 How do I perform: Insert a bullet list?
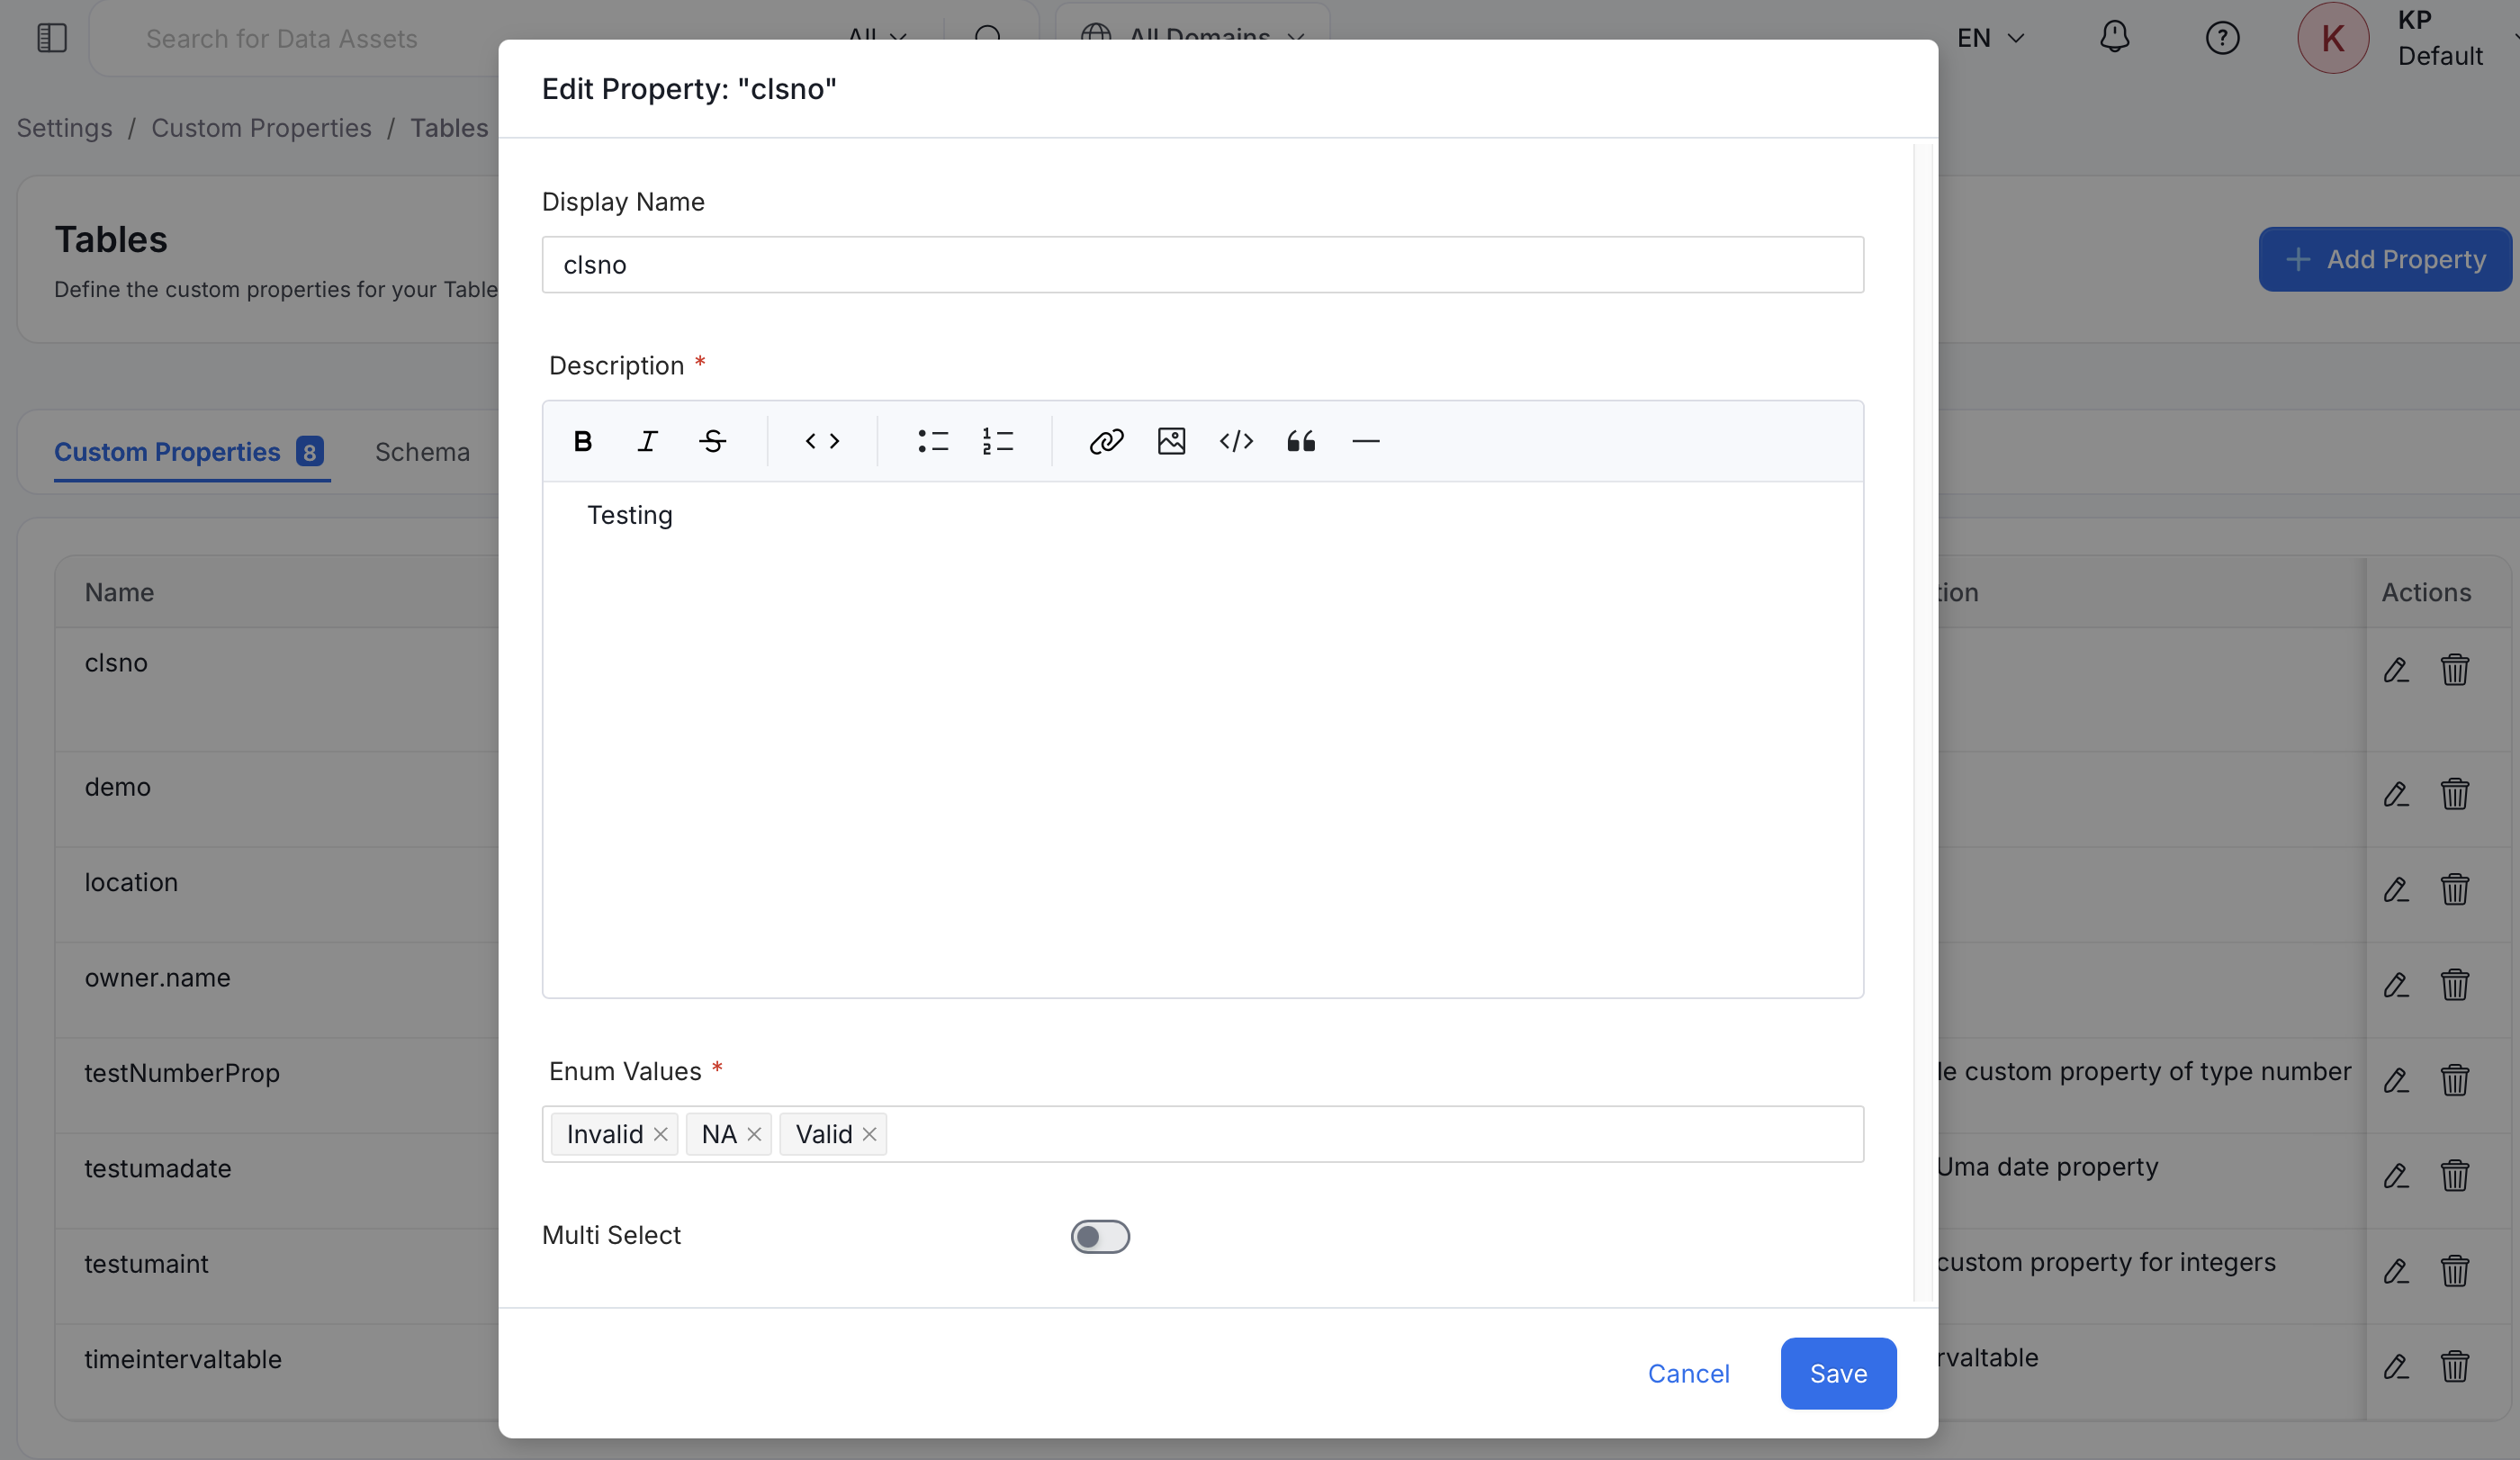pyautogui.click(x=933, y=441)
